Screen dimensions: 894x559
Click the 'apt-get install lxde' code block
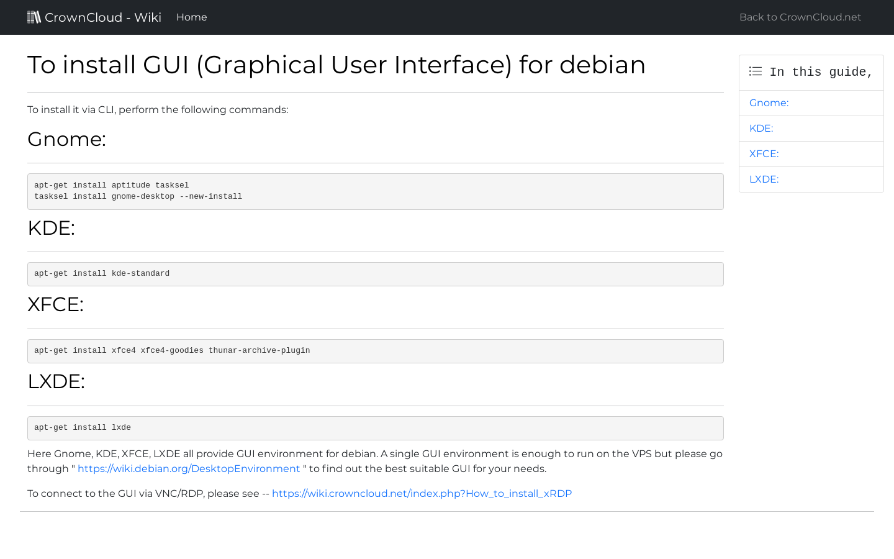(376, 428)
